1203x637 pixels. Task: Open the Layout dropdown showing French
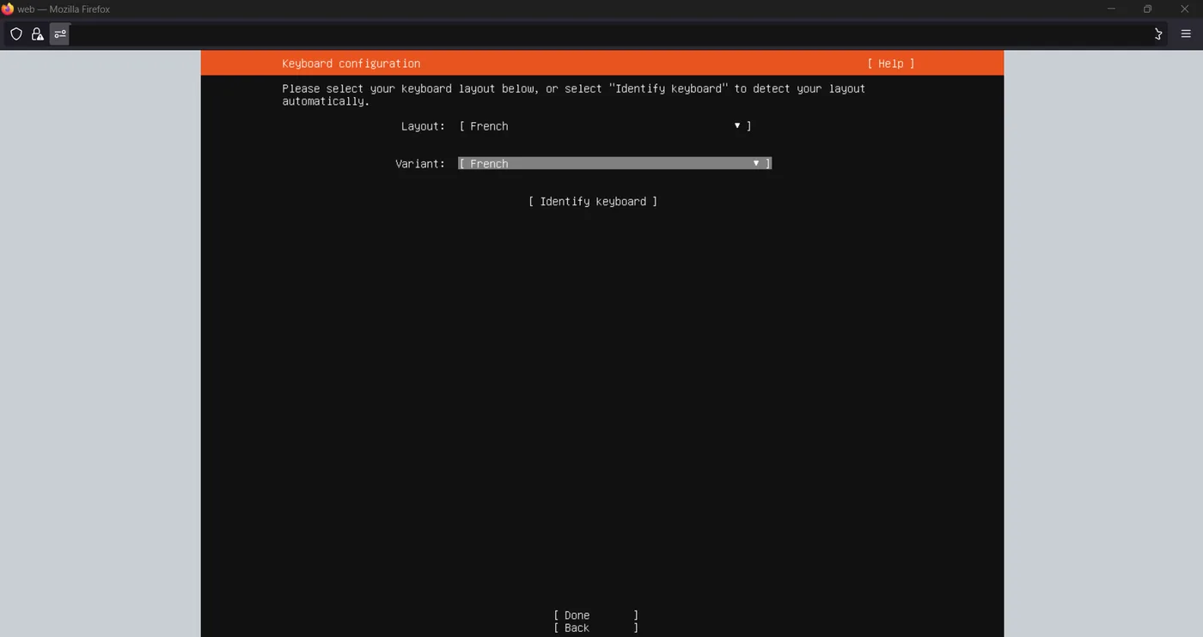click(605, 126)
